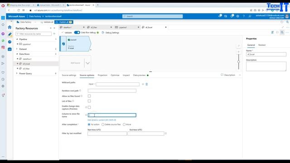Open Opera history clock icon
This screenshot has width=290, height=163.
(3, 79)
